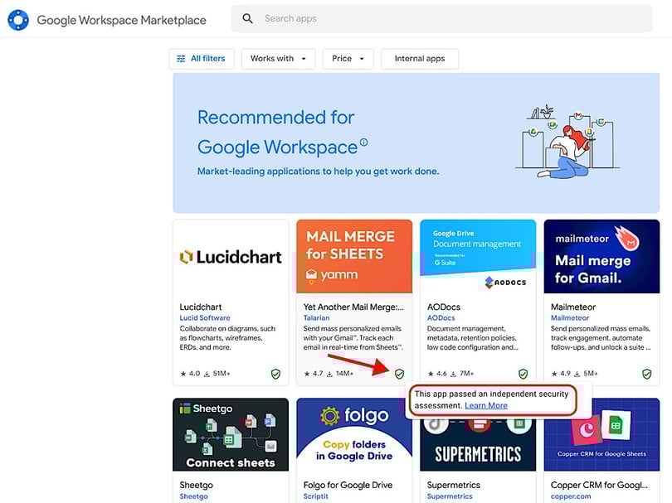
Task: Click the Google Workspace Marketplace logo icon
Action: tap(18, 19)
